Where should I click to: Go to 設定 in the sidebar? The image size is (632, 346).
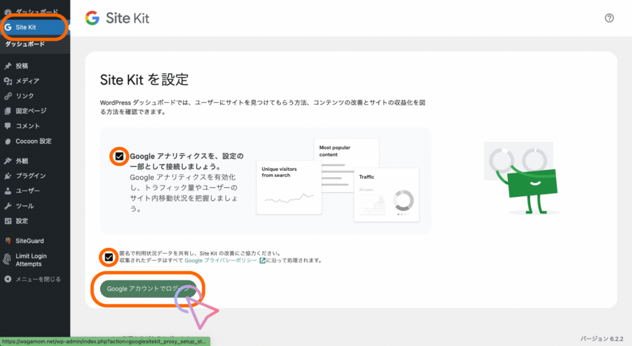click(22, 221)
